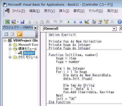Screen dimensions: 122x106
Task: Click the code margin indicator bar
Action: tap(43, 69)
